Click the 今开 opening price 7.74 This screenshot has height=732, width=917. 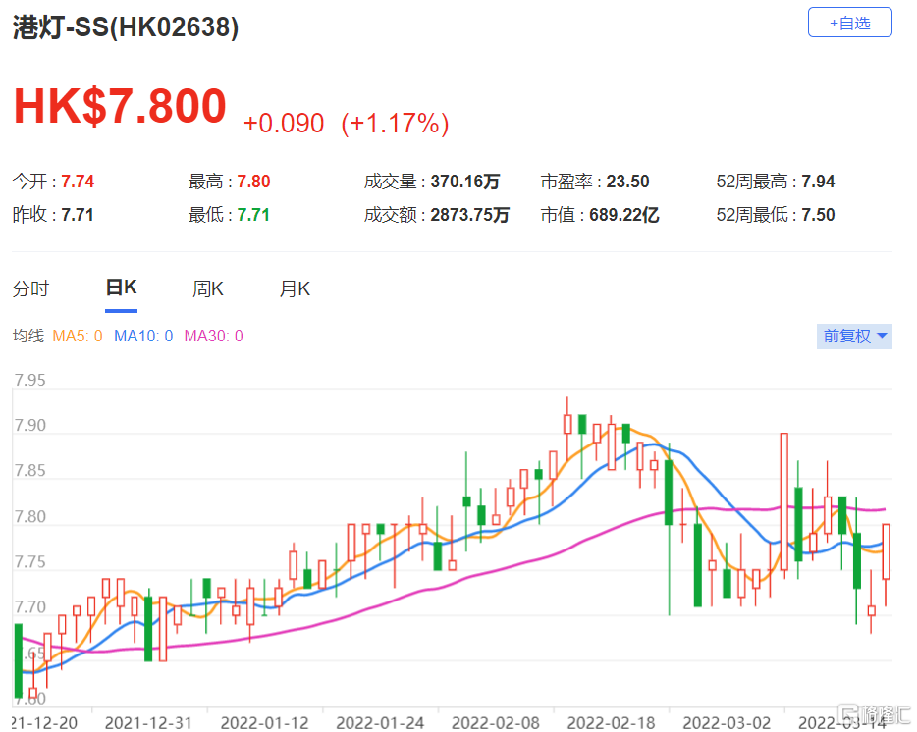tap(78, 182)
